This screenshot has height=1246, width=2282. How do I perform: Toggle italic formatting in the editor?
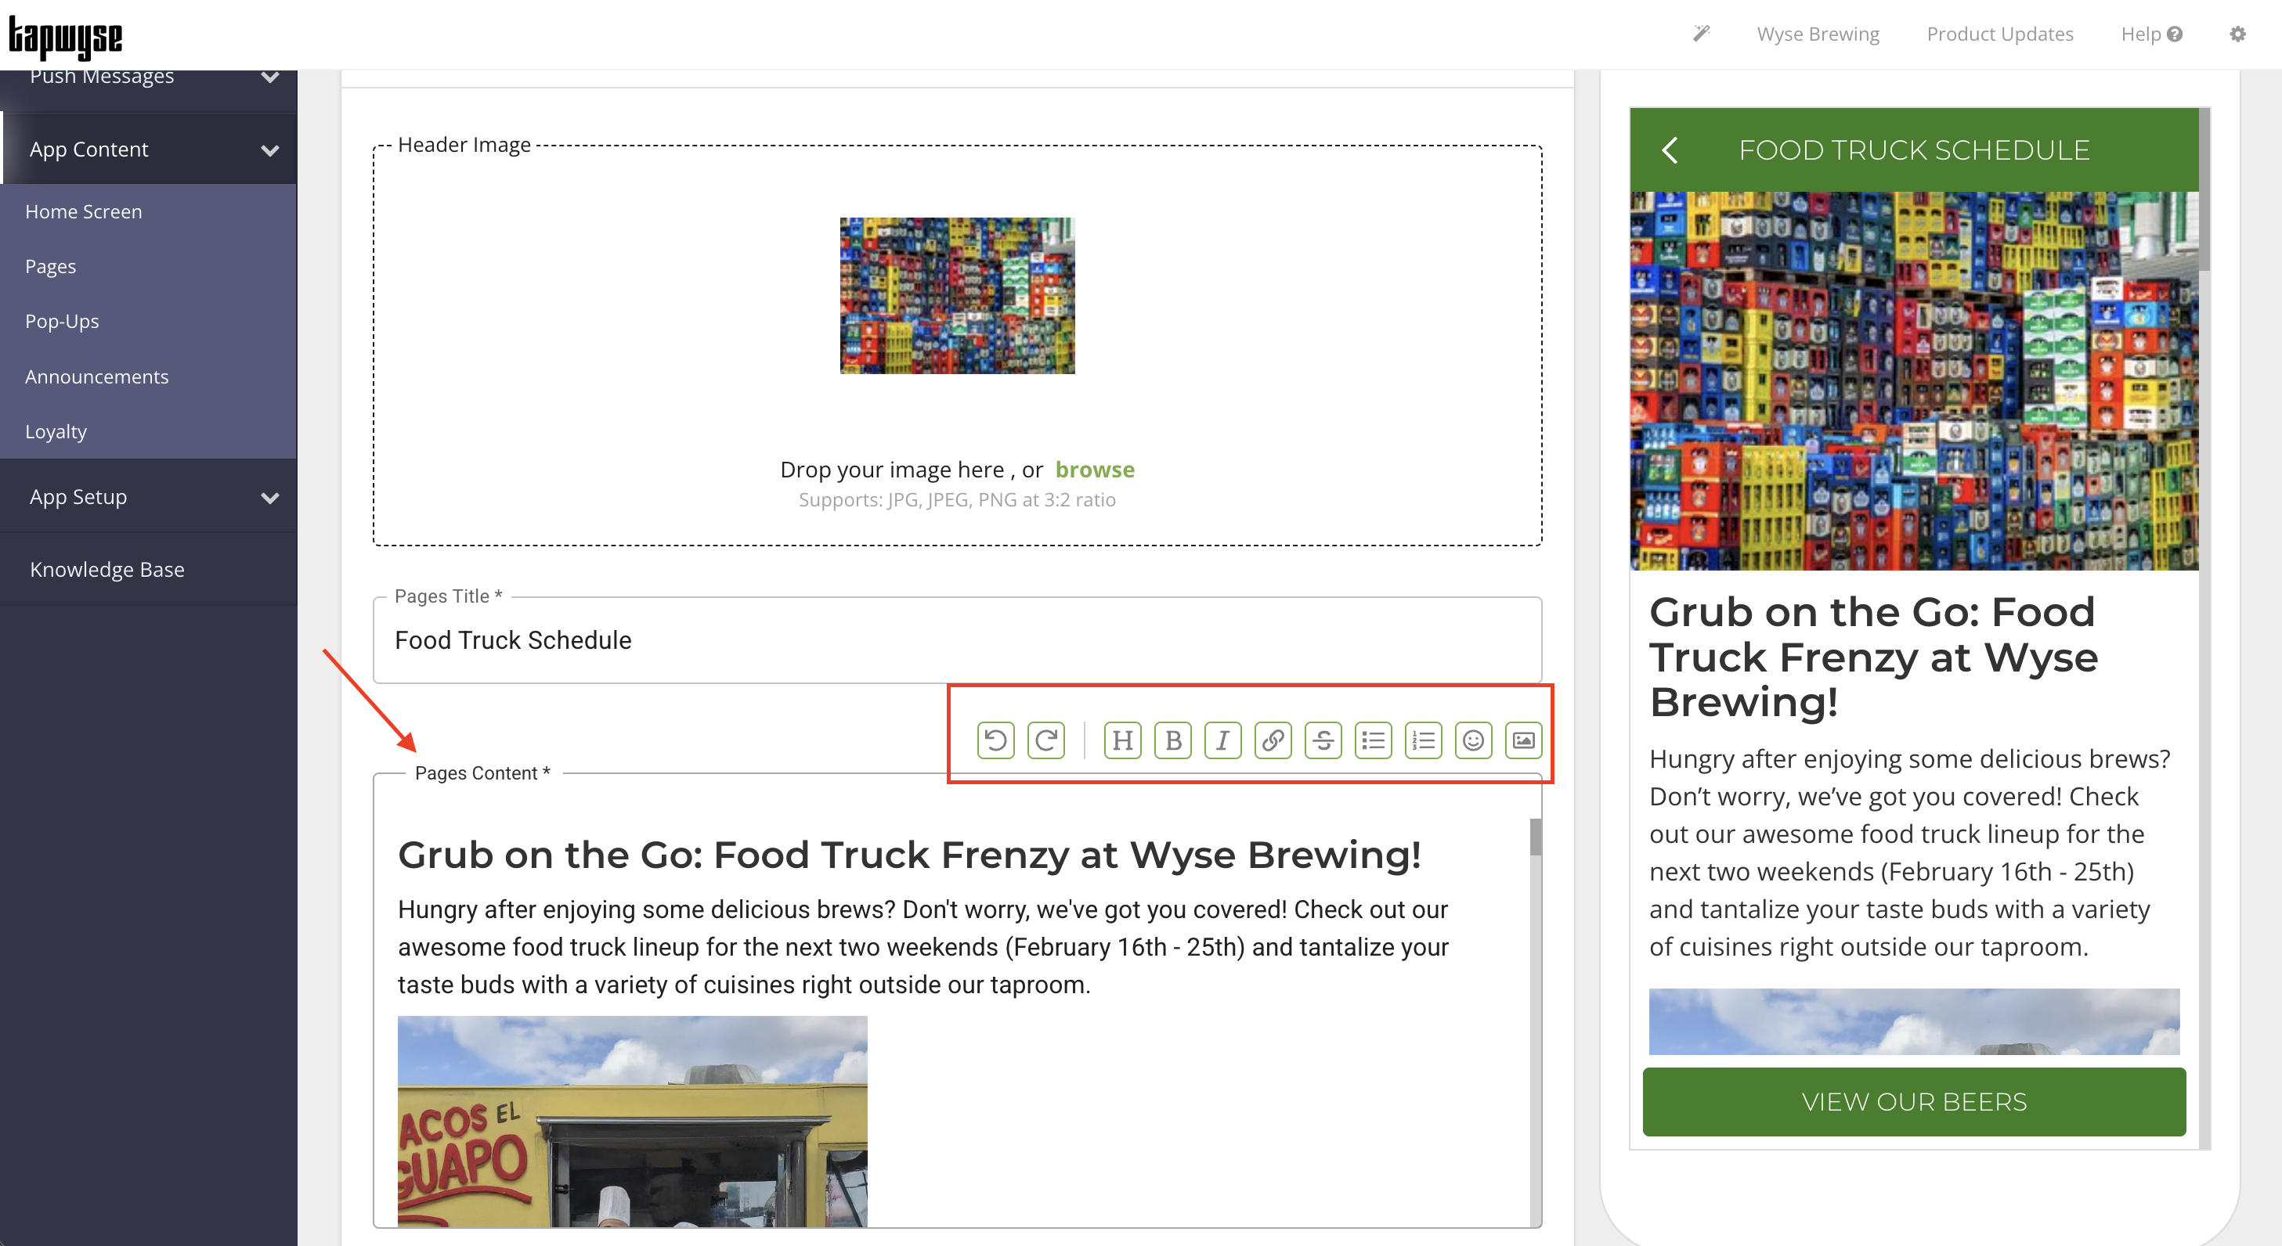[x=1222, y=740]
